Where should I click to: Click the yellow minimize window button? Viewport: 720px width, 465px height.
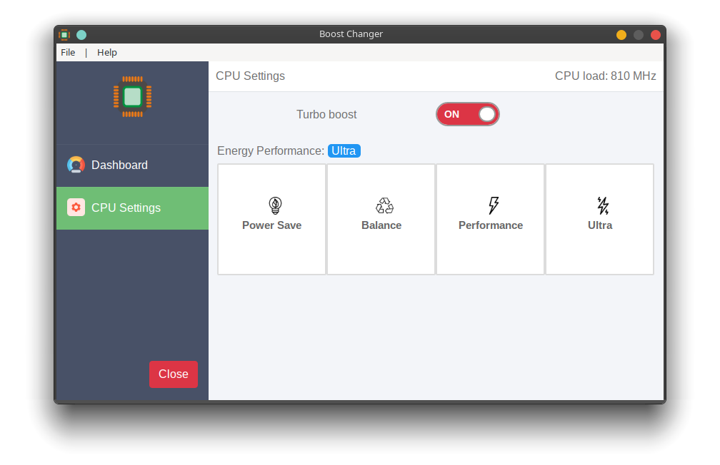[x=621, y=35]
